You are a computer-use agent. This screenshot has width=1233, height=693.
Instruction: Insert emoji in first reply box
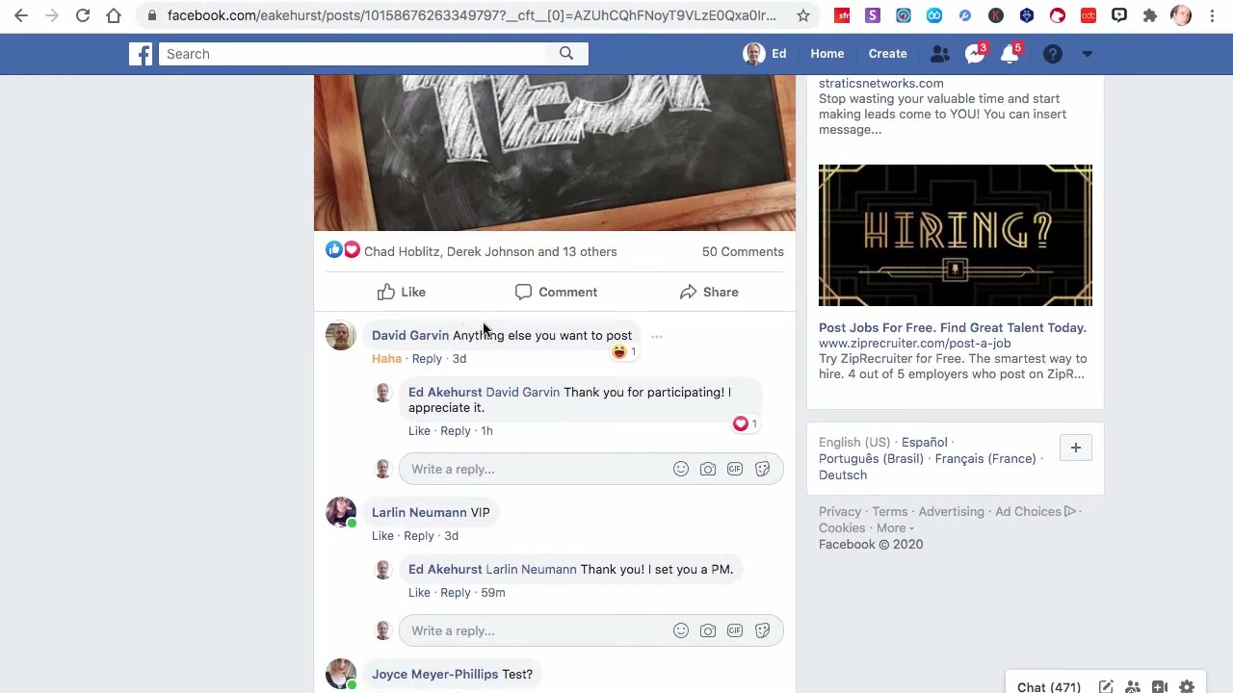click(680, 469)
